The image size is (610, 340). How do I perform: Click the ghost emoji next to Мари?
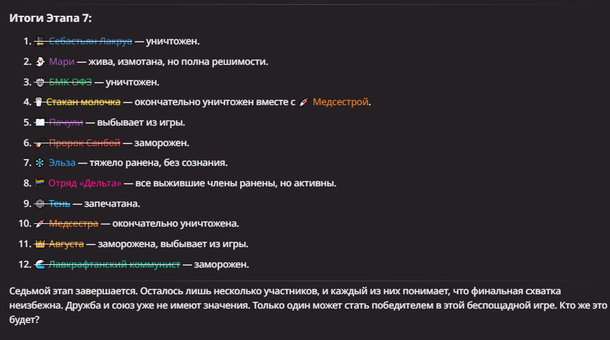[x=40, y=61]
